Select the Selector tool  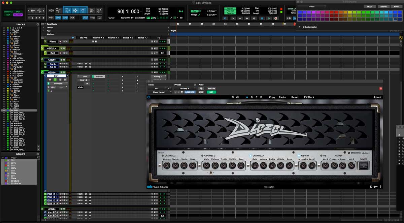point(75,10)
